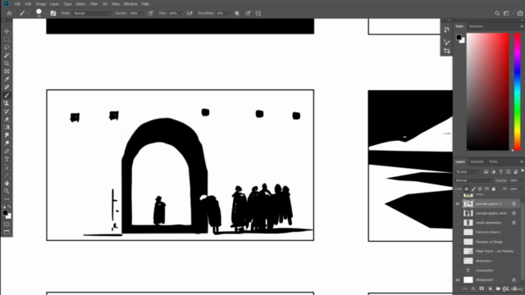This screenshot has width=525, height=295.
Task: Open the tool preset picker arrow
Action: coord(28,13)
